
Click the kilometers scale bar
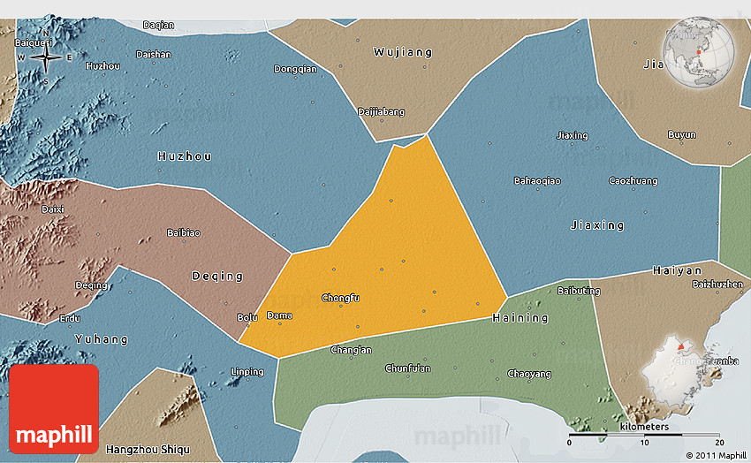[x=644, y=436]
